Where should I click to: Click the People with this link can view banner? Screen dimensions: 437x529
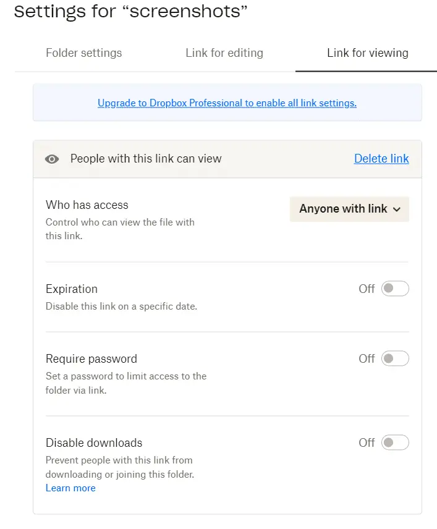click(x=146, y=159)
